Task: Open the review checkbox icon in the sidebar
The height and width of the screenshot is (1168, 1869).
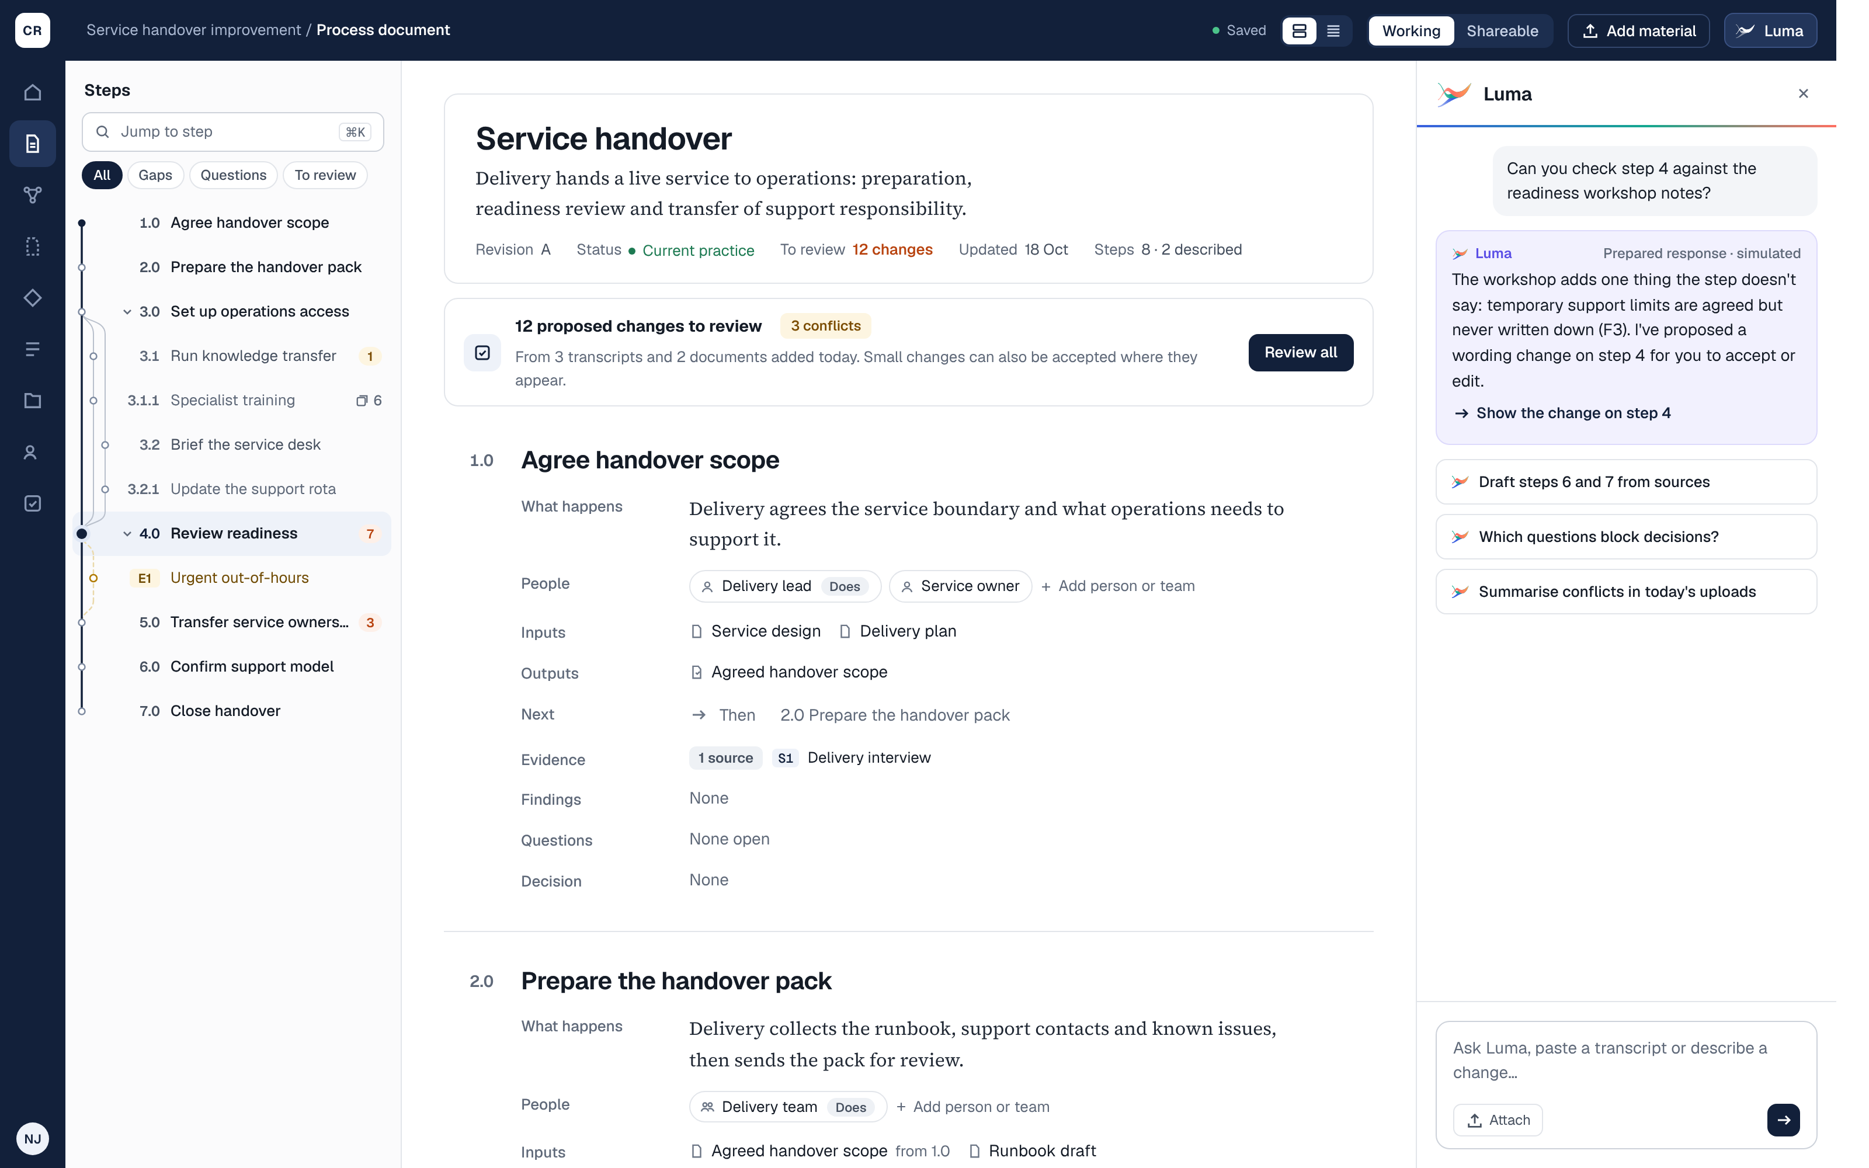Action: [33, 503]
